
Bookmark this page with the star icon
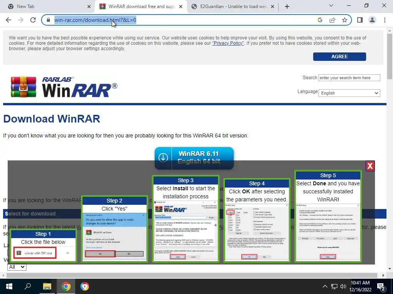click(345, 20)
